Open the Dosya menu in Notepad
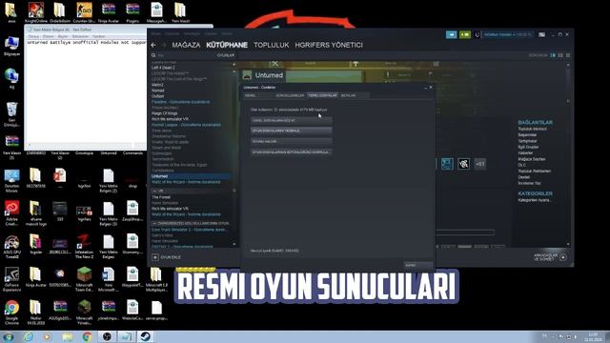 (32, 36)
